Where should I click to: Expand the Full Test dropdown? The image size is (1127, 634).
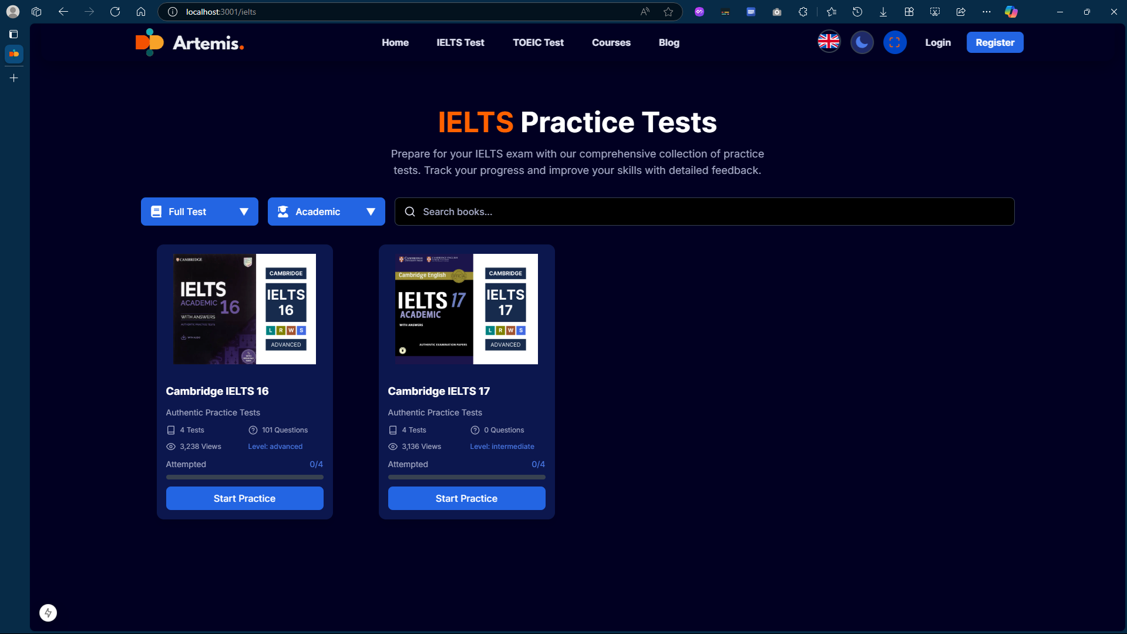[200, 212]
